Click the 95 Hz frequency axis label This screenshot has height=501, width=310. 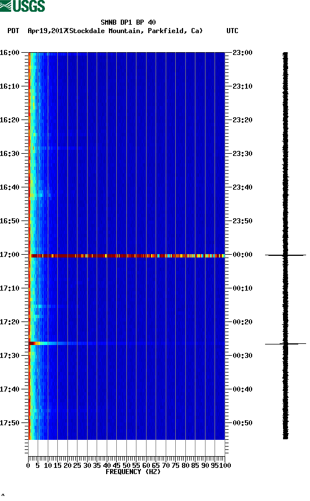click(215, 466)
